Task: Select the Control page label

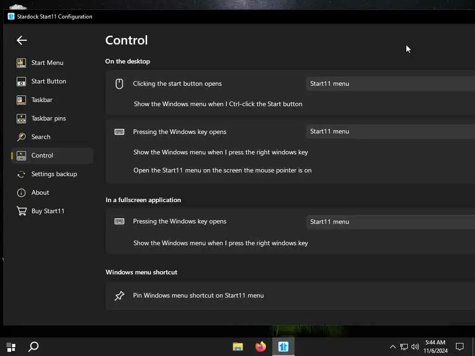Action: point(42,156)
